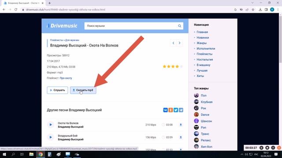Screen dimensions: 282x158
Task: Open the Транс genre
Action: click(x=205, y=134)
